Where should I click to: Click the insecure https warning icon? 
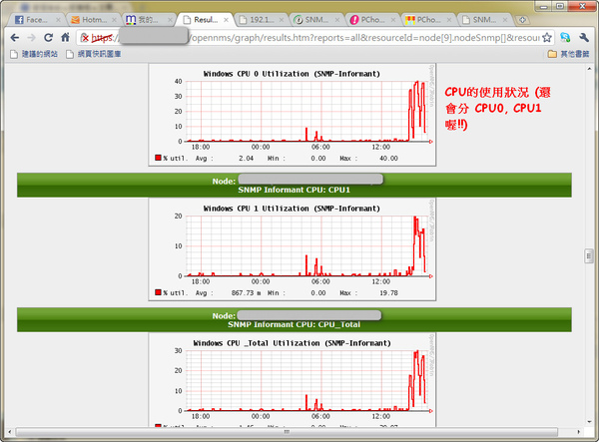click(x=85, y=38)
